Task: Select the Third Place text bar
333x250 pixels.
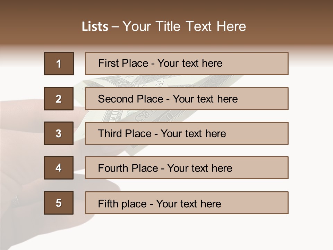Action: click(187, 133)
